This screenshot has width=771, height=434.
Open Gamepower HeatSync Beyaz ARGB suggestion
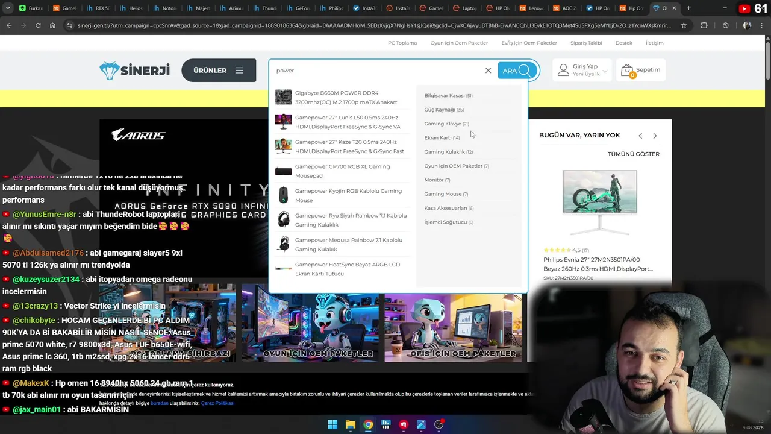[x=342, y=269]
